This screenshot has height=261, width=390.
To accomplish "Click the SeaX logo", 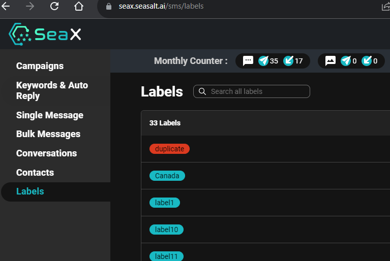I will coord(45,34).
